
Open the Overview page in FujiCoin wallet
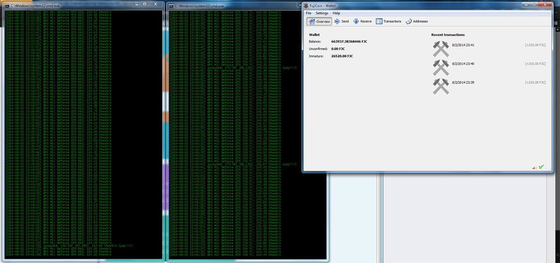(x=319, y=21)
